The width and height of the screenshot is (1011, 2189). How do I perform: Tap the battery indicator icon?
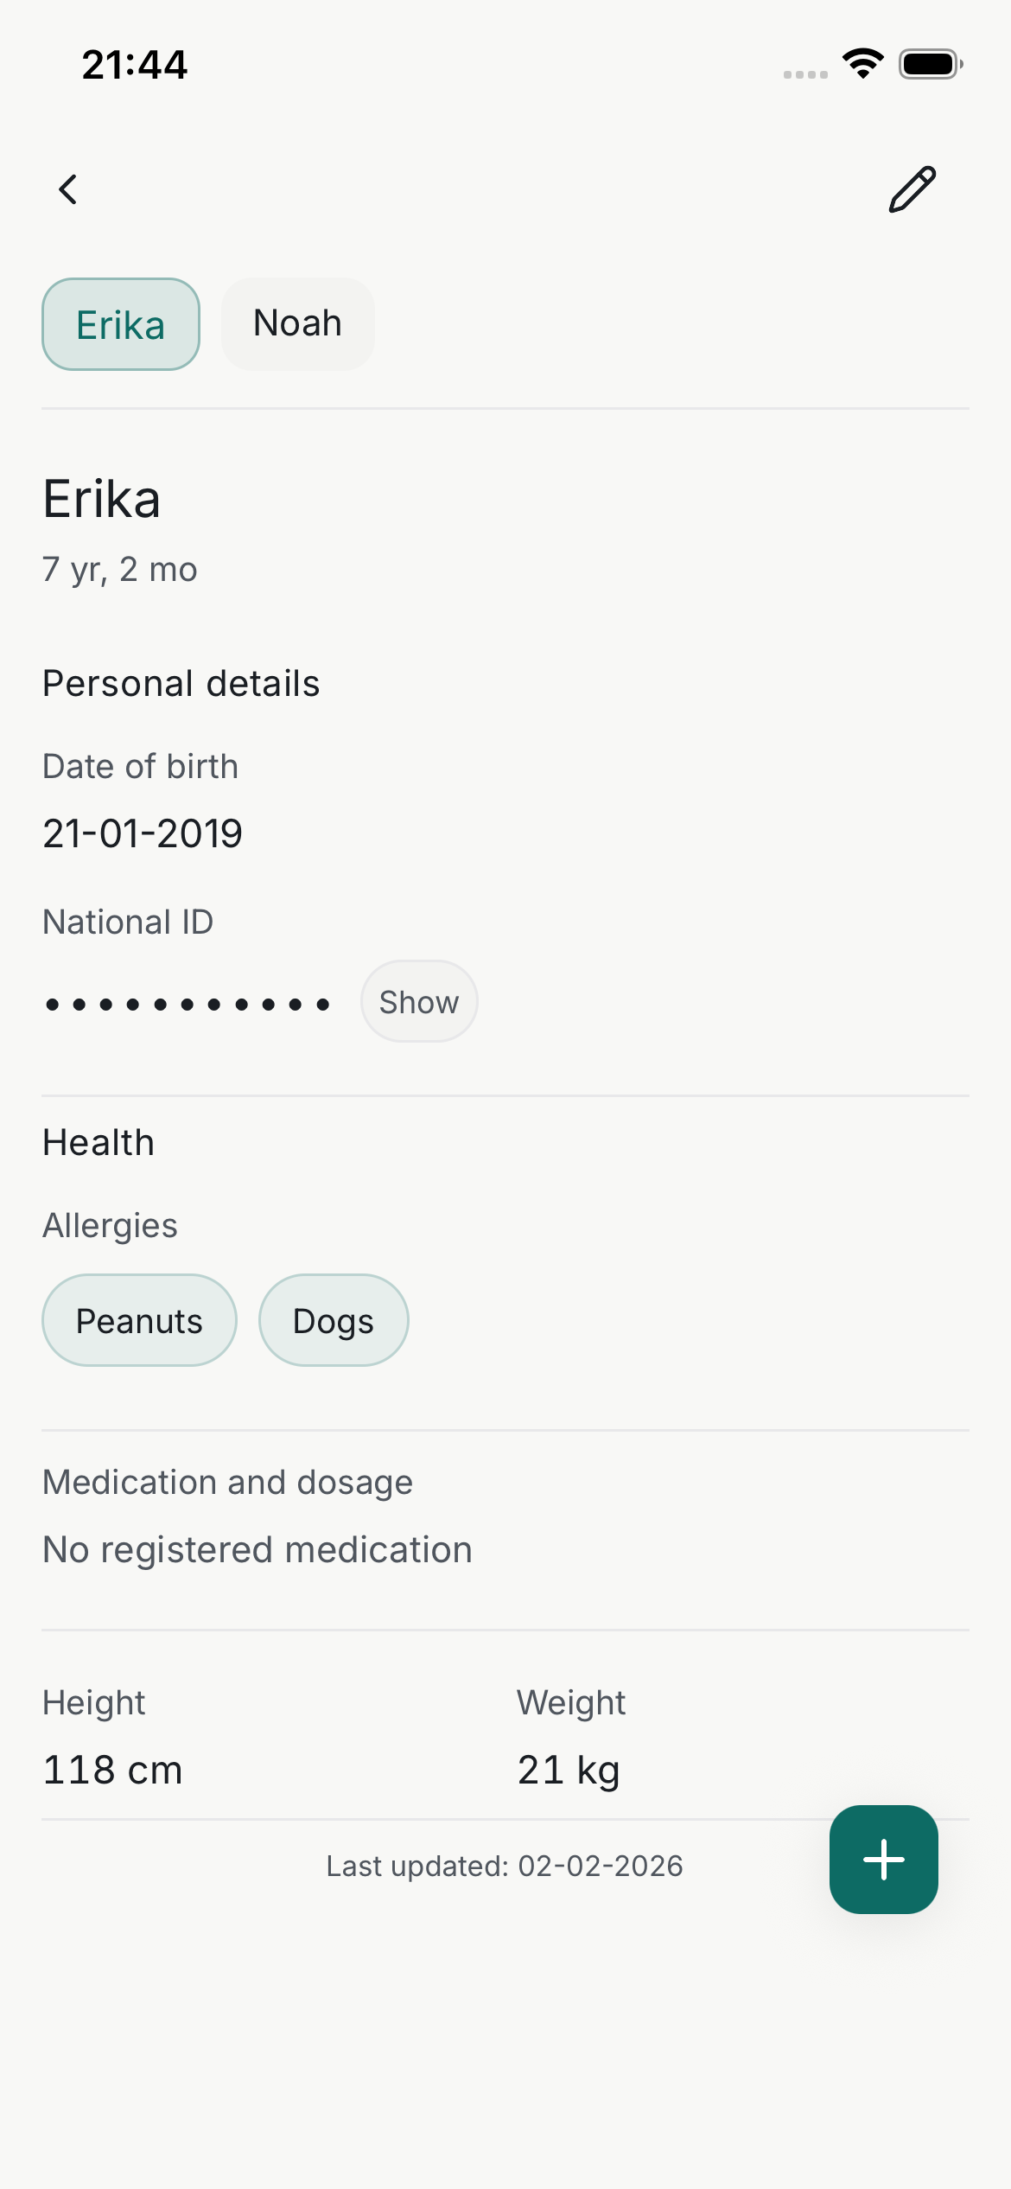930,64
